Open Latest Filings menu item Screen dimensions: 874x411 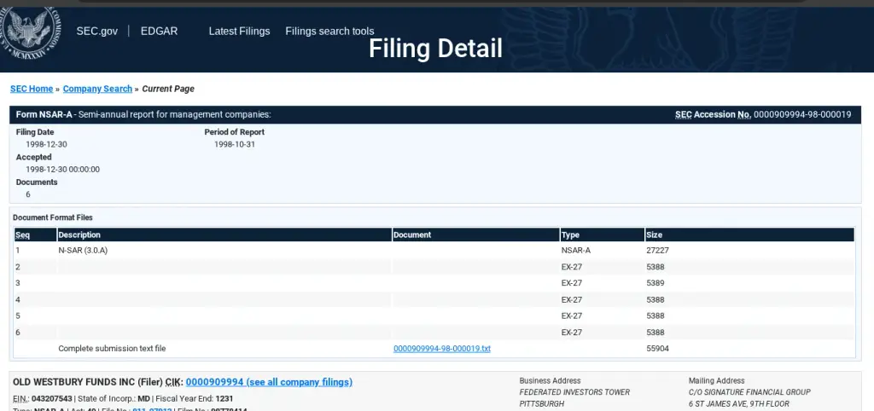pos(239,32)
